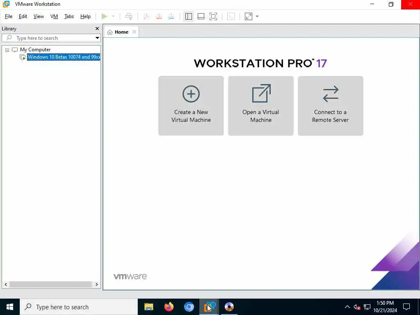The width and height of the screenshot is (420, 315).
Task: Click the Library horizontal scrollbar thumb
Action: click(50, 285)
